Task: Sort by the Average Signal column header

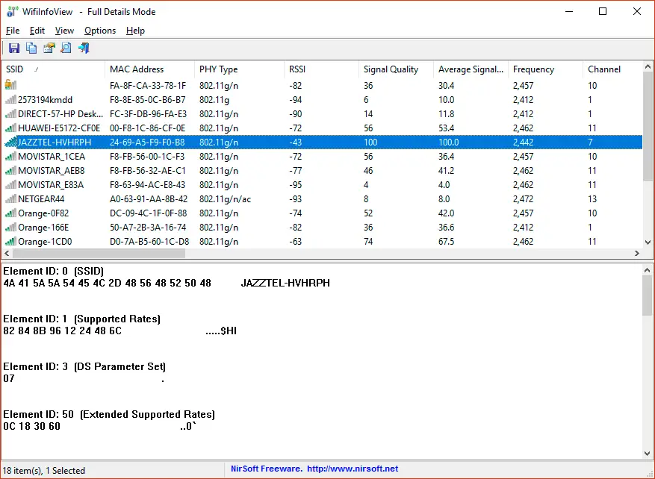Action: pos(471,69)
